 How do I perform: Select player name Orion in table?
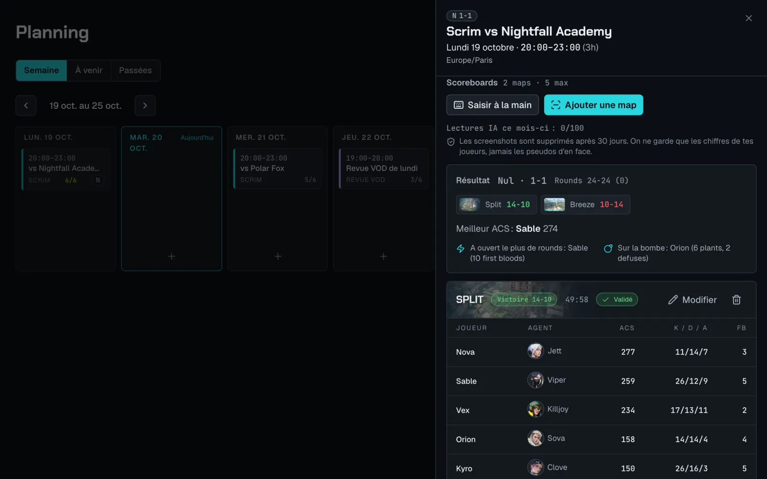[x=466, y=440]
